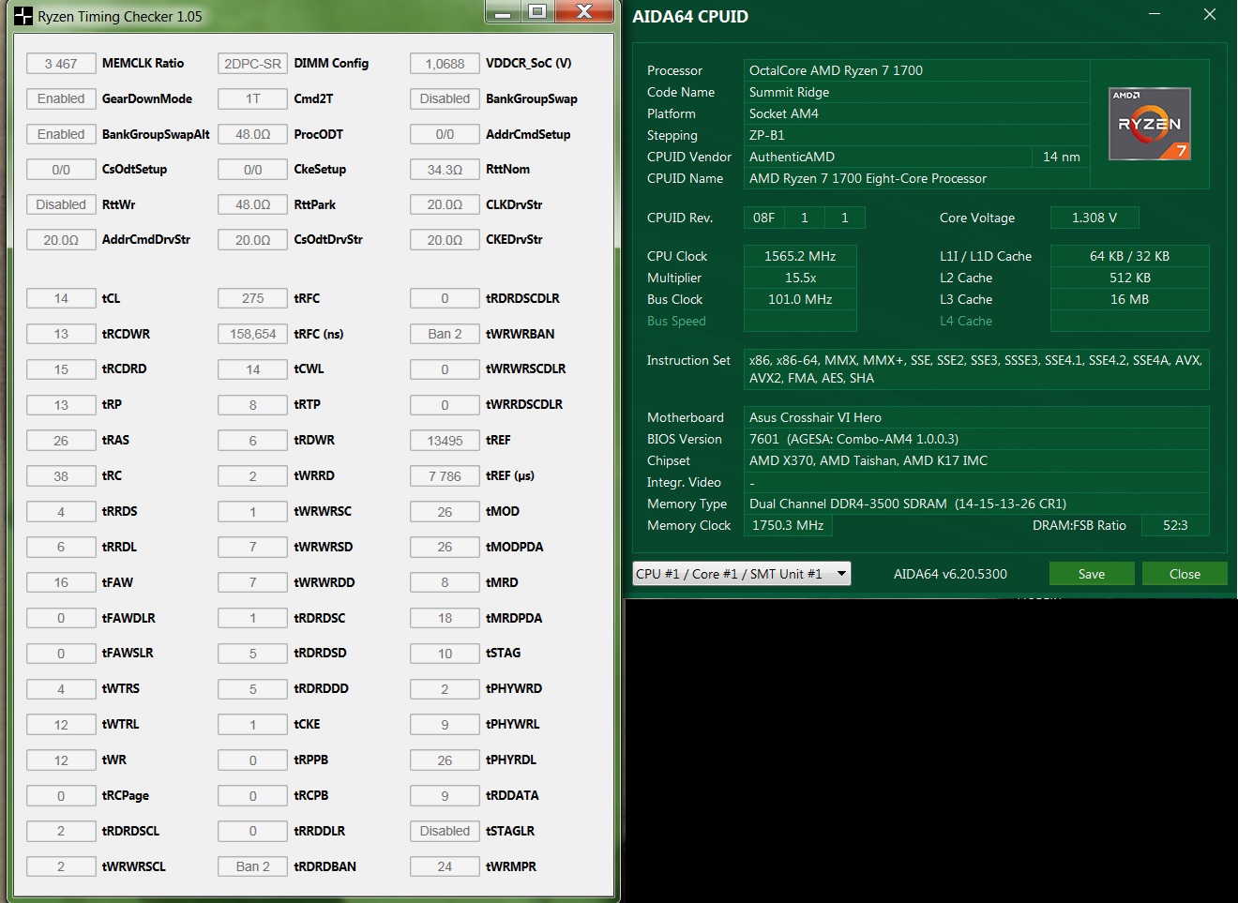Select the tSTAGLR Disabled field

pyautogui.click(x=445, y=831)
